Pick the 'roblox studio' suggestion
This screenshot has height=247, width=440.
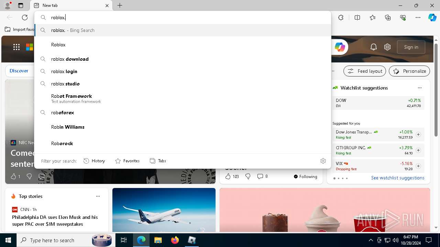183,84
